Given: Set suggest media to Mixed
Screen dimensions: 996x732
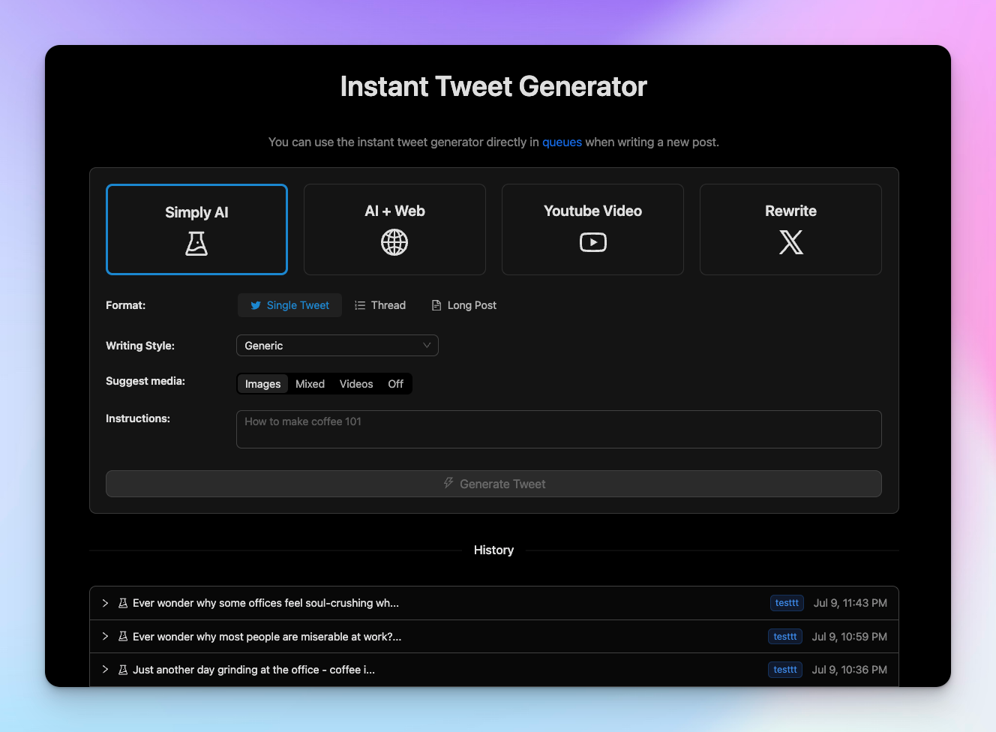Looking at the screenshot, I should click(310, 384).
